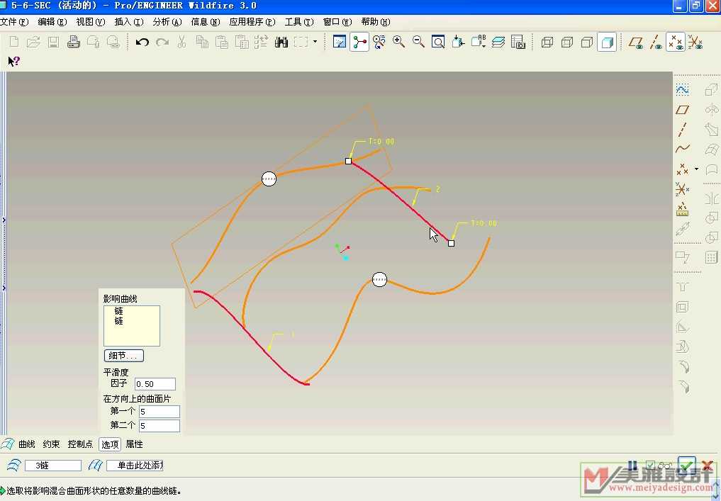Switch to no hidden display style
Image resolution: width=721 pixels, height=501 pixels.
pyautogui.click(x=587, y=43)
